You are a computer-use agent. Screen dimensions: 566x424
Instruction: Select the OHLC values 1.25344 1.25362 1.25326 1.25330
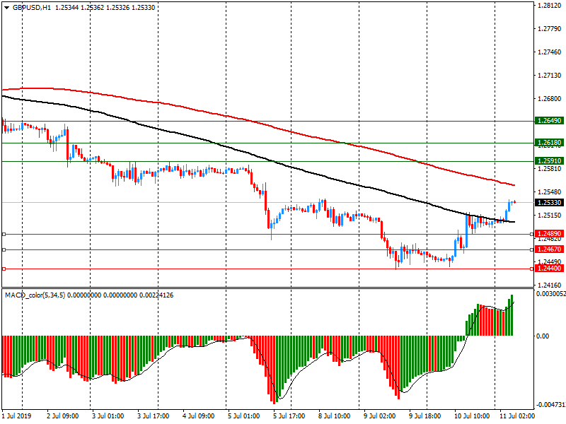pos(105,8)
